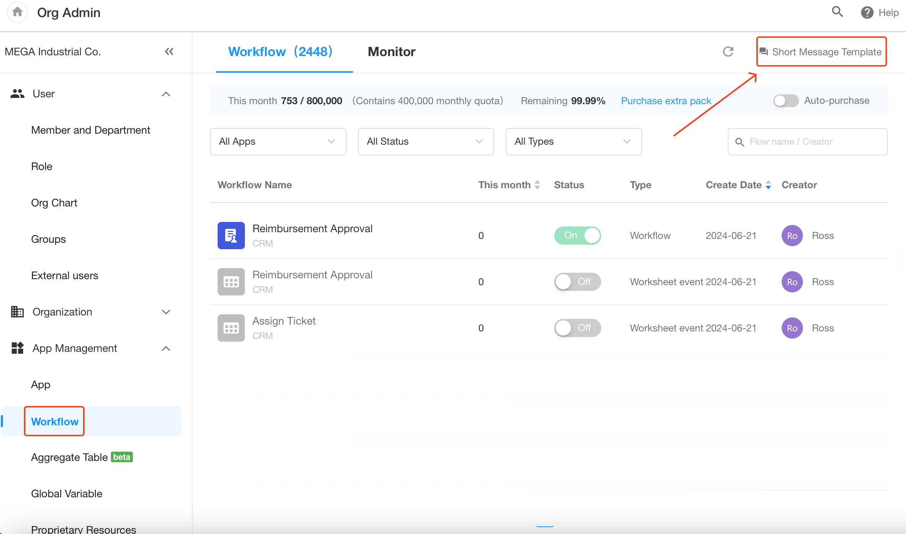
Task: Click the Help question mark icon
Action: pos(867,12)
